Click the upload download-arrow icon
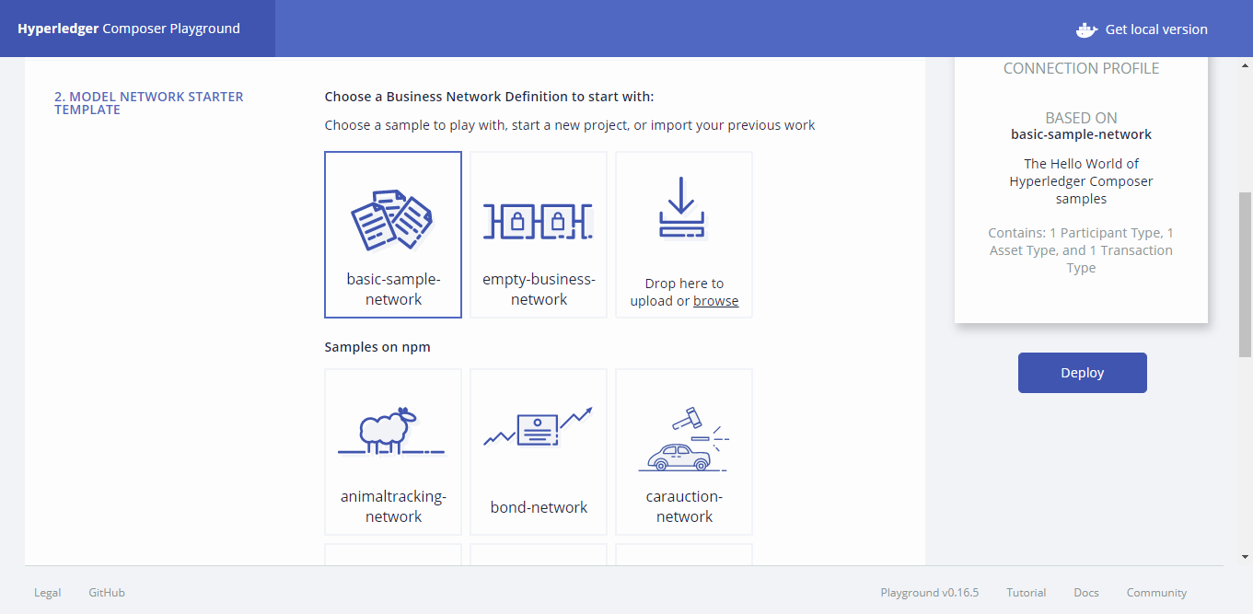Image resolution: width=1253 pixels, height=614 pixels. (x=681, y=207)
